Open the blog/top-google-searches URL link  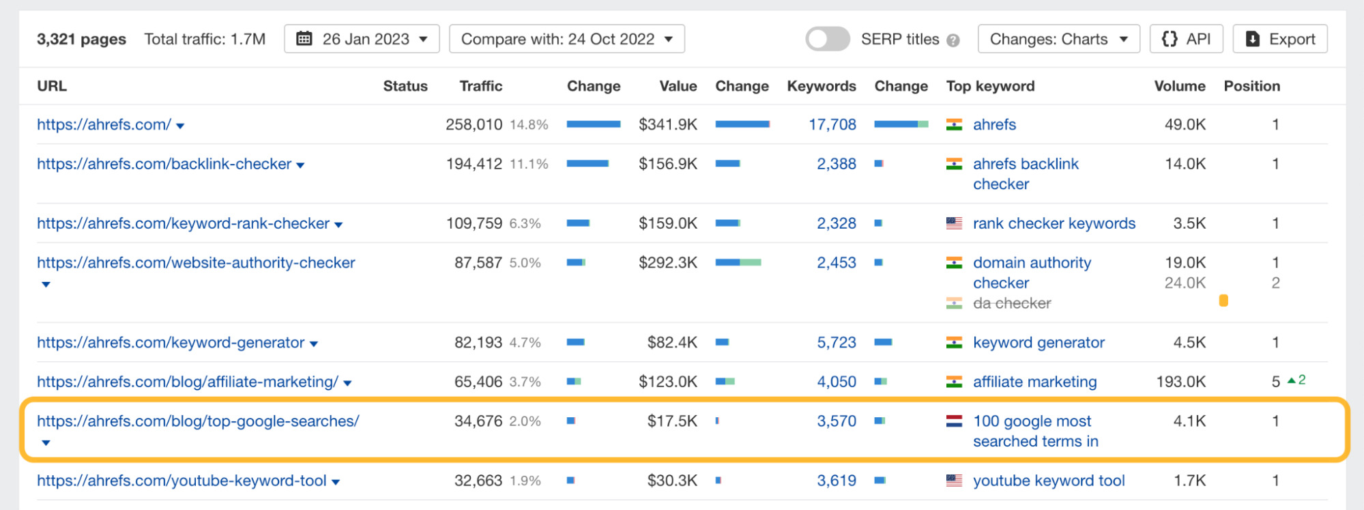(198, 421)
